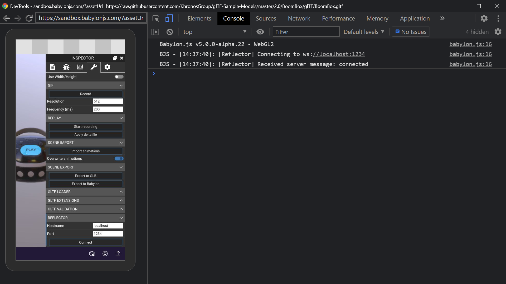The image size is (506, 284).
Task: Collapse the REFLECTOR section
Action: [85, 218]
